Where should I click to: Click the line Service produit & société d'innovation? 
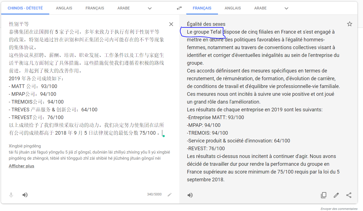239,141
